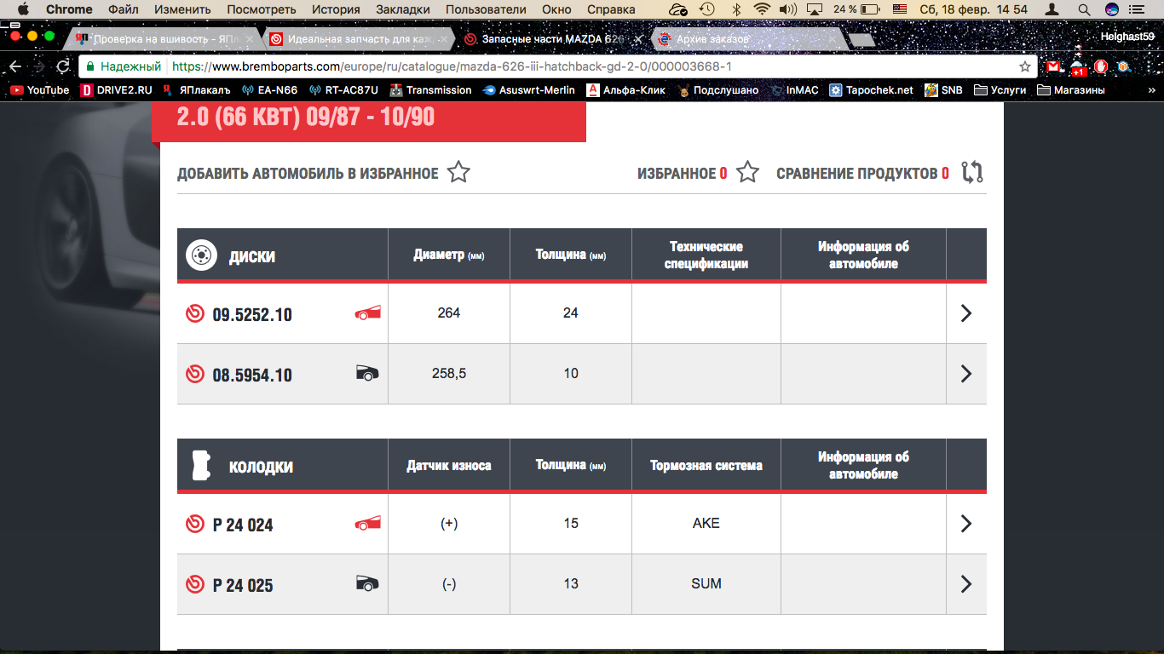Click the diameter value 264

[449, 313]
